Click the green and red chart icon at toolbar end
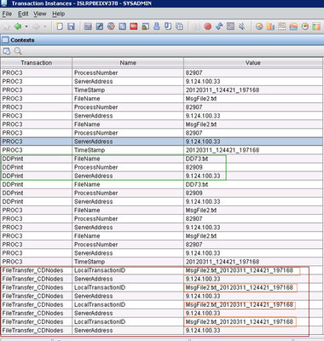The width and height of the screenshot is (324, 341). click(316, 26)
